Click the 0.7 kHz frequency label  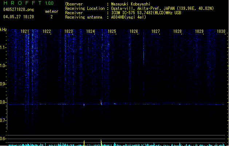coord(3,120)
